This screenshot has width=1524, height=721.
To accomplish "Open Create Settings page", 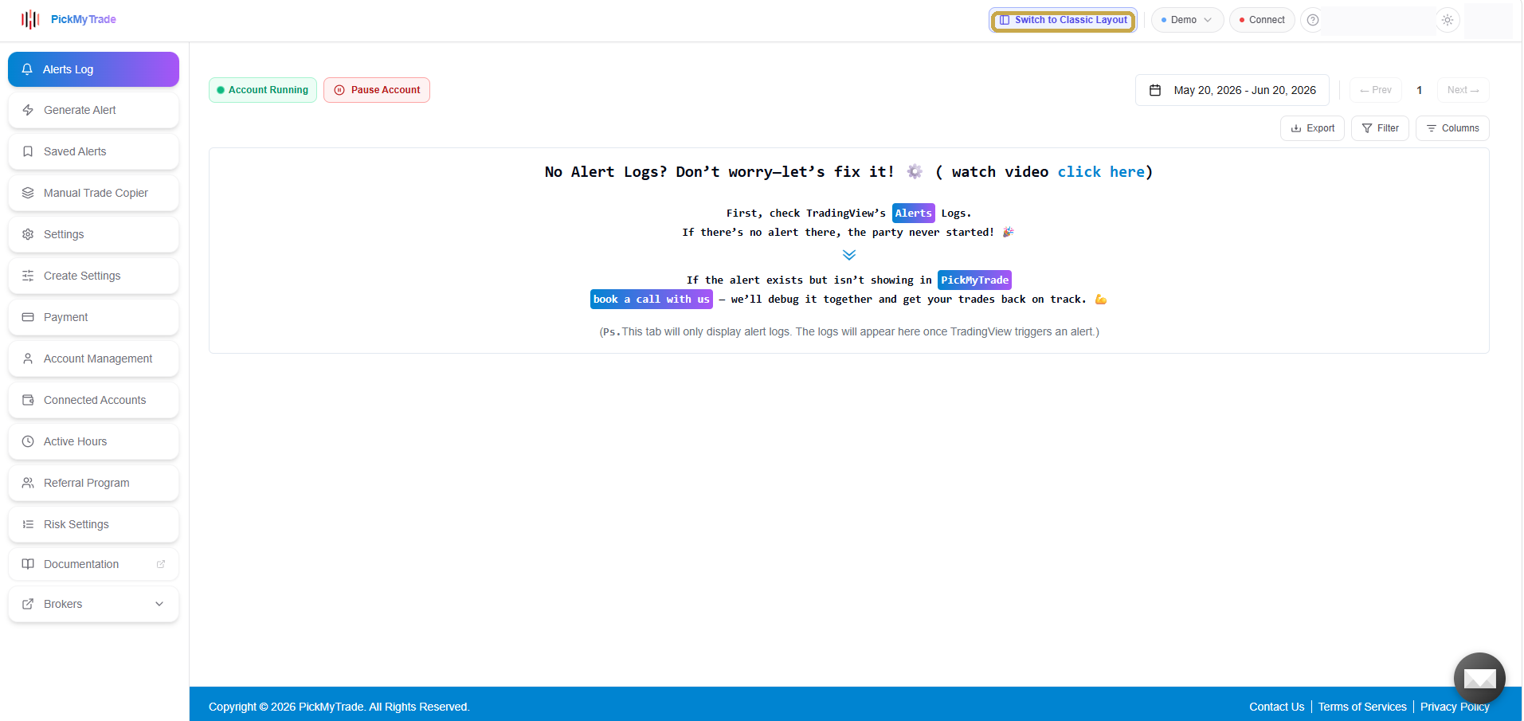I will pos(93,276).
